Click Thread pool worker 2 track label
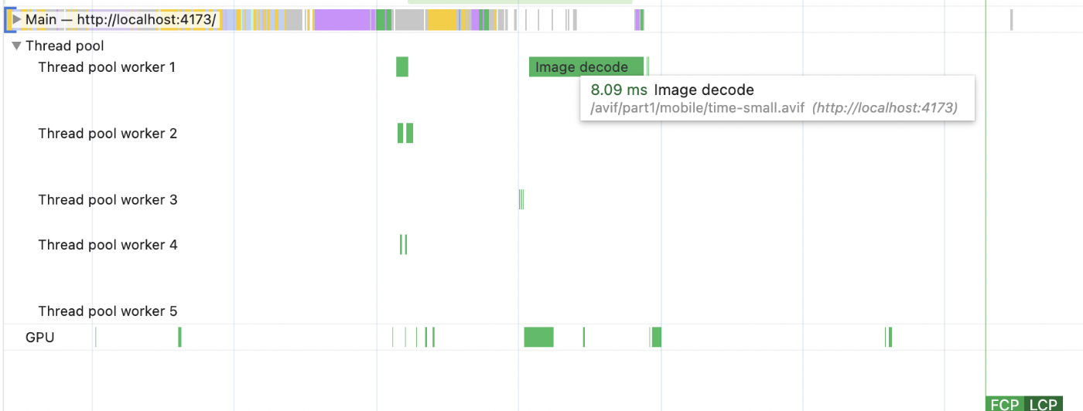Image resolution: width=1083 pixels, height=411 pixels. [x=108, y=134]
